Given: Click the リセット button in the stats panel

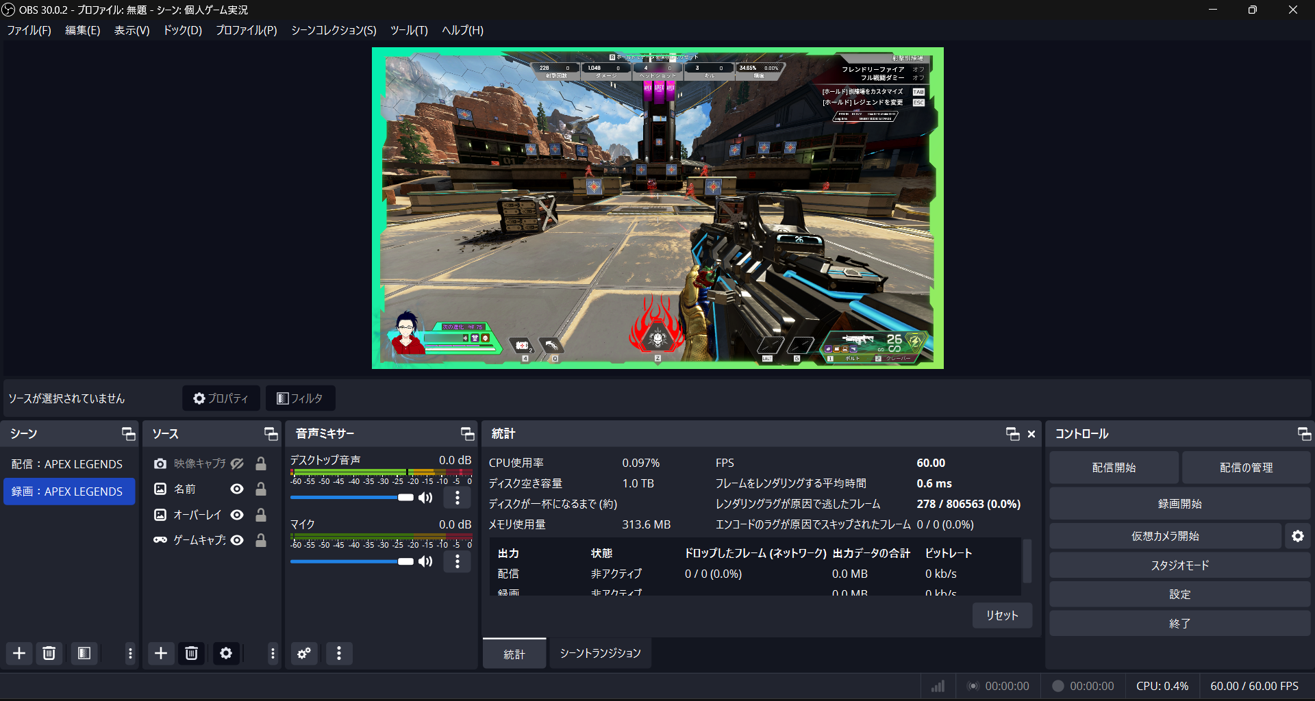Looking at the screenshot, I should click(x=1001, y=615).
